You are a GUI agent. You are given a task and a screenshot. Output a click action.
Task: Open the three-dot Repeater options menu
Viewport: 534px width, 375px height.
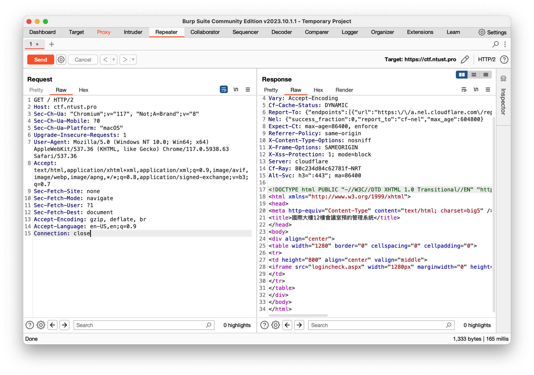pyautogui.click(x=505, y=44)
